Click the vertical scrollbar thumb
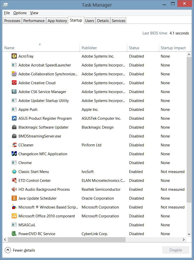 pyautogui.click(x=189, y=130)
